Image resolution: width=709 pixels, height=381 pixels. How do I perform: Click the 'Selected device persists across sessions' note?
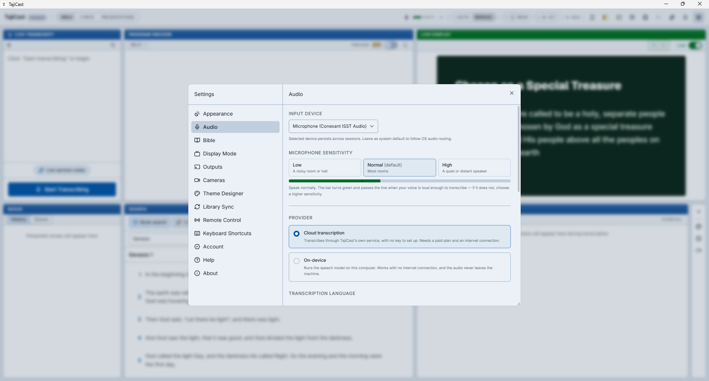point(370,139)
